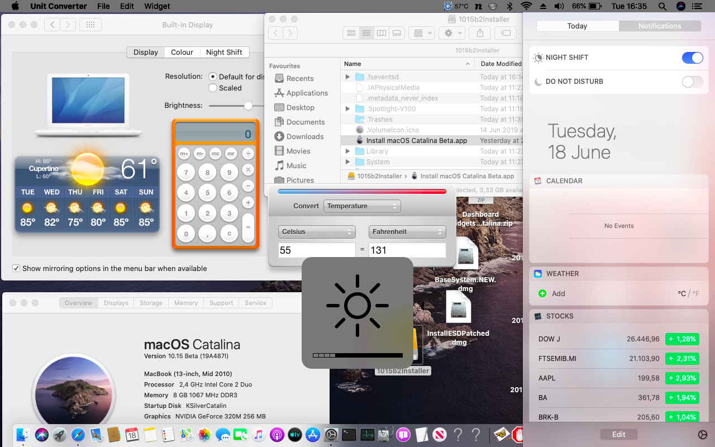The width and height of the screenshot is (715, 447).
Task: Open Music icon in the Dock
Action: coord(258,434)
